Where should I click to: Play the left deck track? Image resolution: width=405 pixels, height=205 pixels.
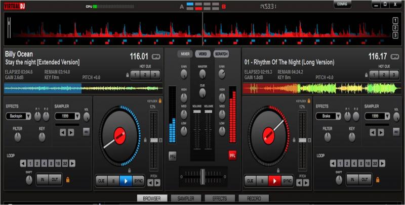pyautogui.click(x=126, y=181)
